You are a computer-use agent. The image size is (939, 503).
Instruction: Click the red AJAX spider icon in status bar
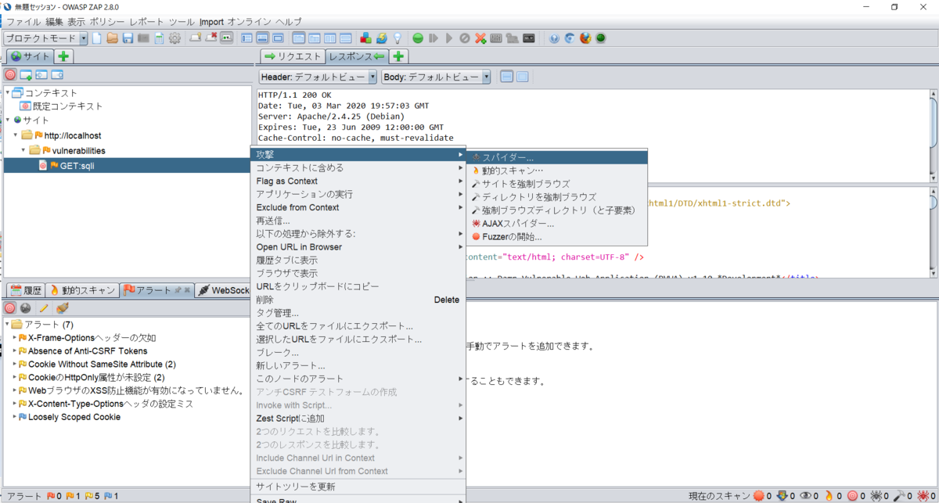point(922,496)
